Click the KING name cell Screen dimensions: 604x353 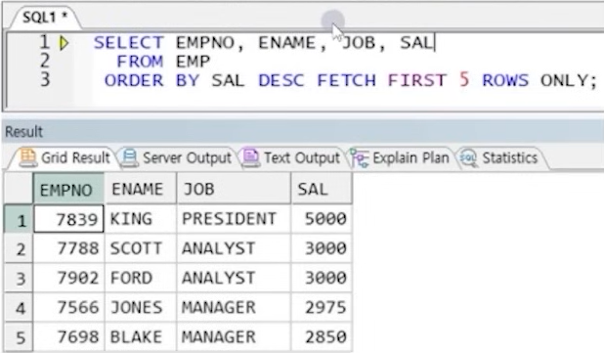pyautogui.click(x=140, y=219)
